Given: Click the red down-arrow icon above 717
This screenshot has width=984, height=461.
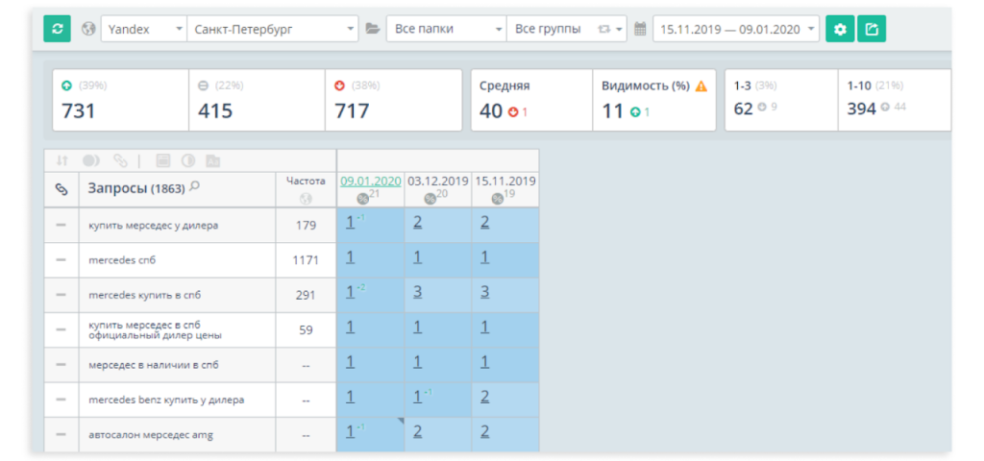Looking at the screenshot, I should [339, 85].
